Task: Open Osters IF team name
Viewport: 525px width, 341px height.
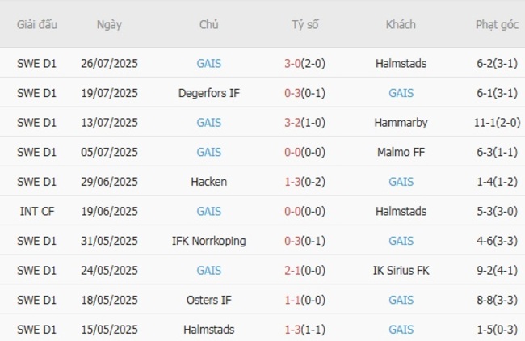Action: click(209, 300)
